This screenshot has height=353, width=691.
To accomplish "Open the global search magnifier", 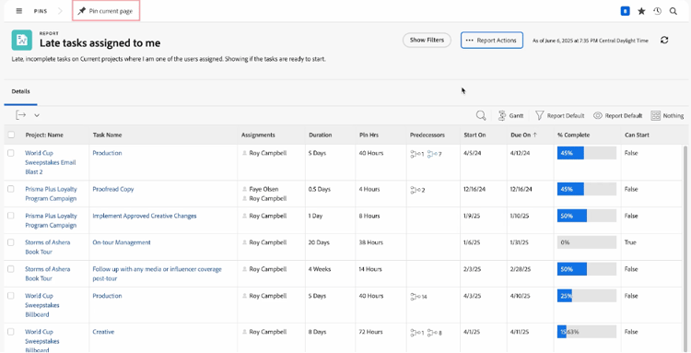I will (x=673, y=11).
